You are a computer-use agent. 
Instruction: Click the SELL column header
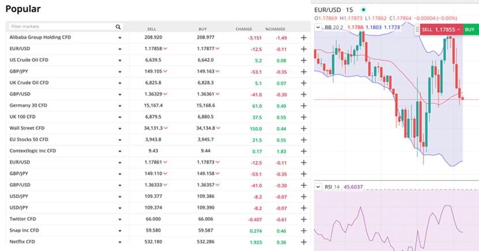(x=152, y=29)
